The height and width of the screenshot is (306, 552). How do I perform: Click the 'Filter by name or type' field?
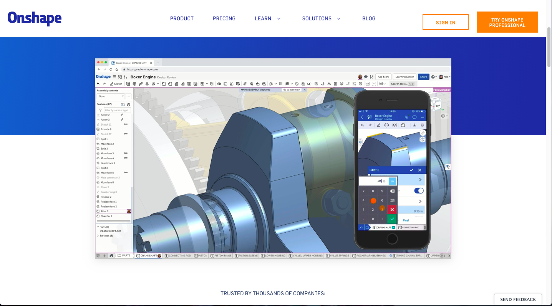[117, 110]
